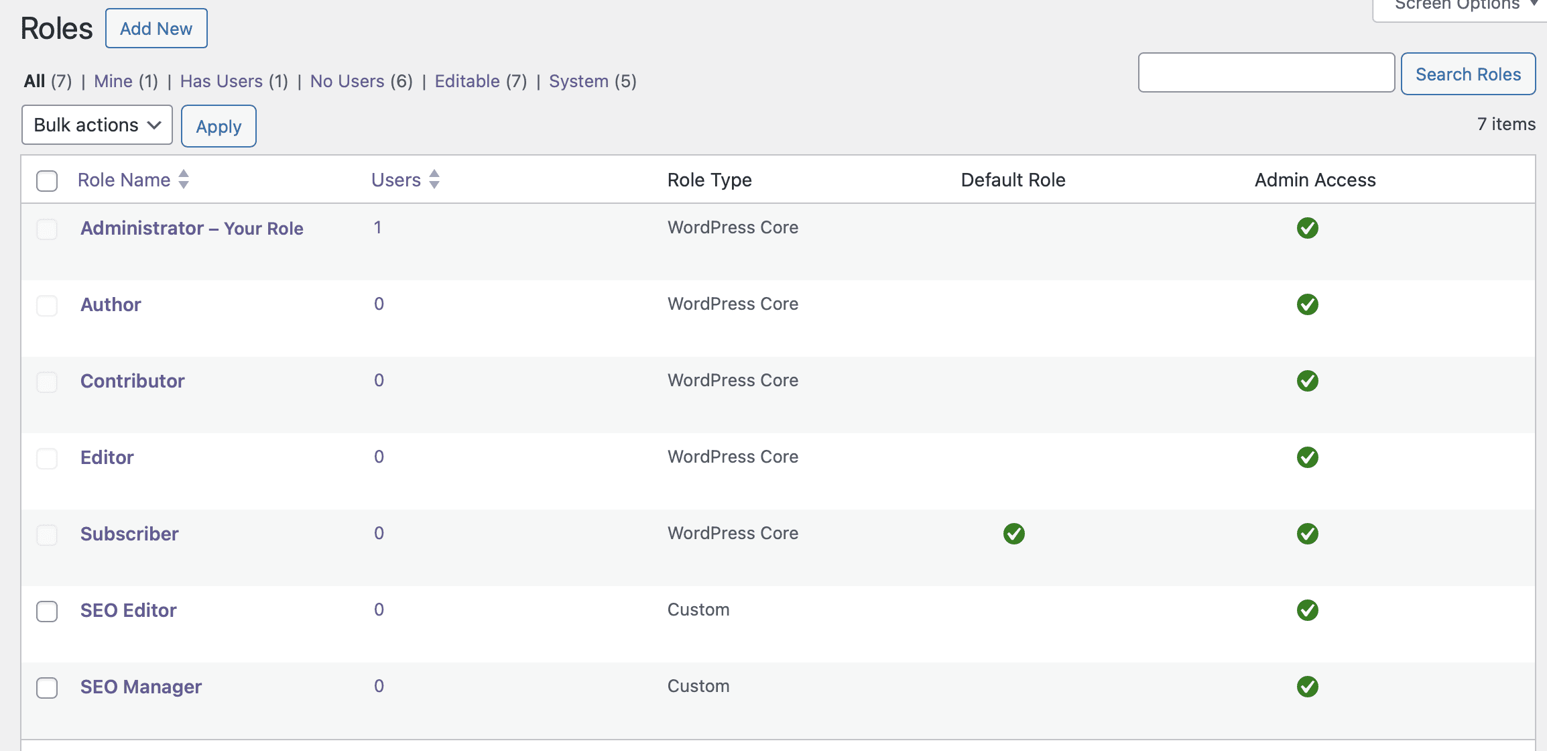The image size is (1547, 751).
Task: Show roles under the Mine filter
Action: tap(113, 81)
